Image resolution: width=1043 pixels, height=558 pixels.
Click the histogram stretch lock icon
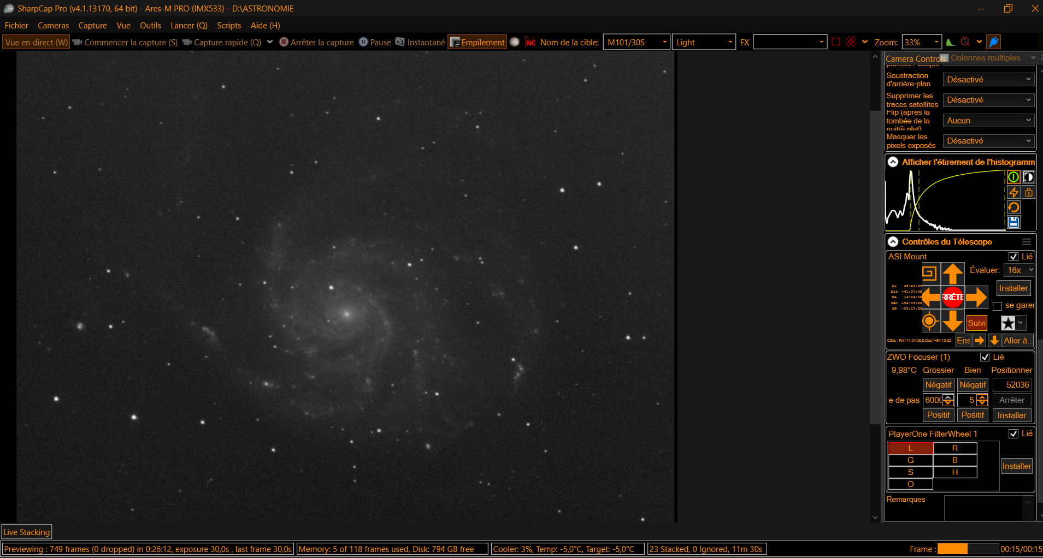(1028, 192)
